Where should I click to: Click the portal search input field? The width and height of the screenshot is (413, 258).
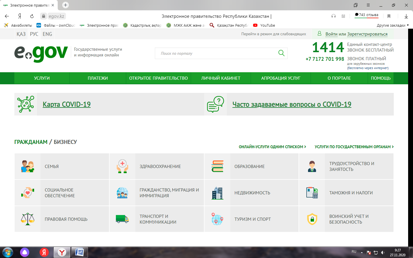215,53
